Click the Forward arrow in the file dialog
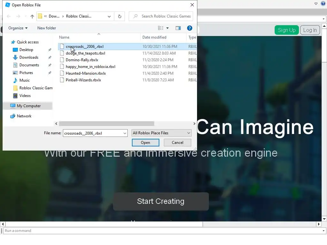 18,16
